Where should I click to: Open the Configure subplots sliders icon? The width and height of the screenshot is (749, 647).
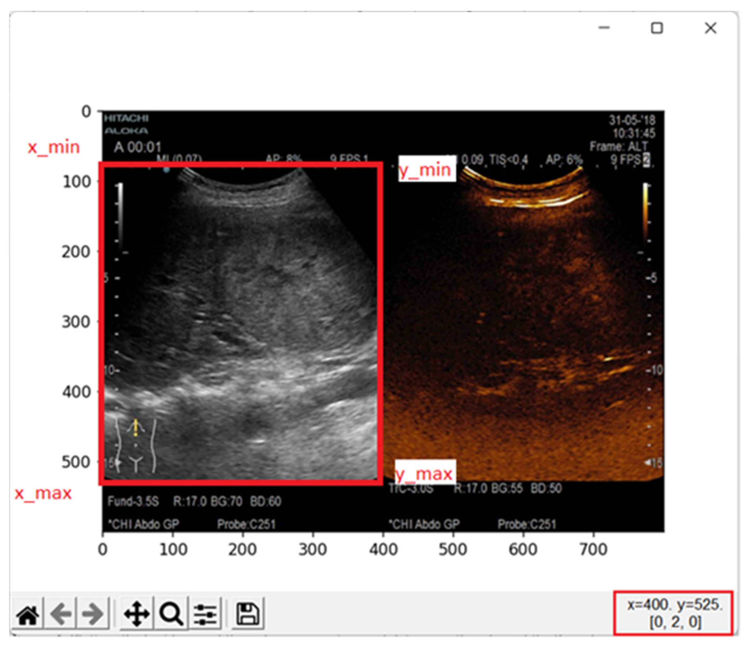coord(205,614)
